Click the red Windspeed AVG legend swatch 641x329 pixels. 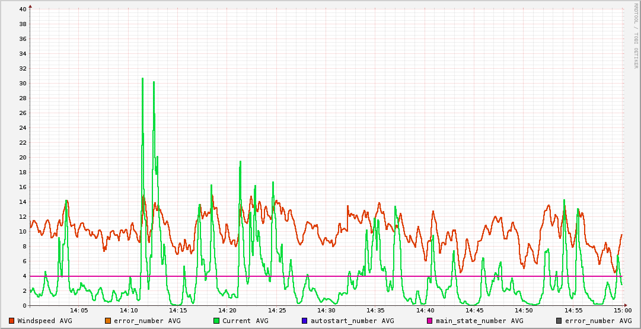12,321
